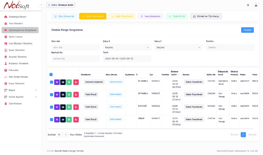The image size is (263, 155).
Task: Click the red icon in the Deneme müşterisi row
Action: (x=76, y=82)
